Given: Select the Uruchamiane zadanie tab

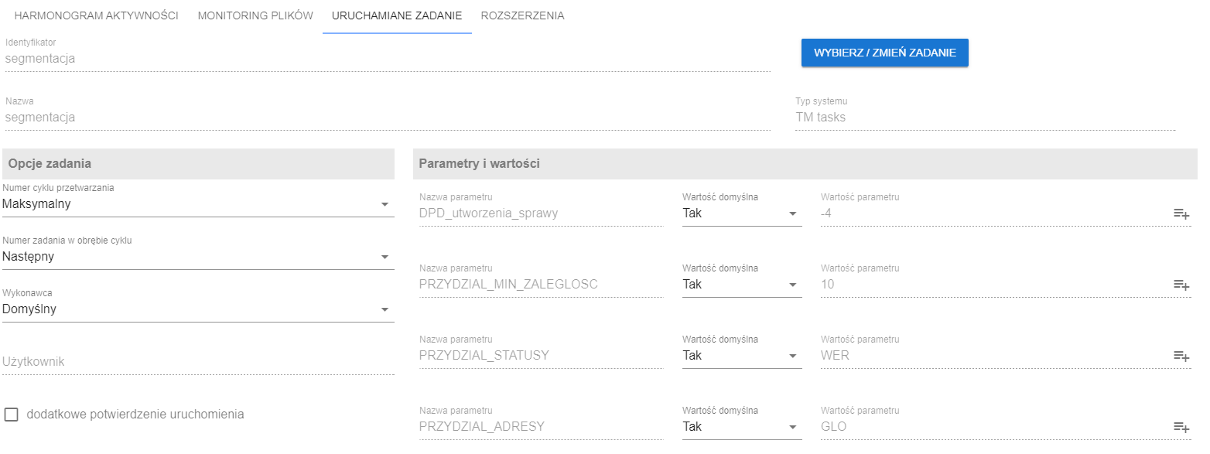Looking at the screenshot, I should click(397, 15).
